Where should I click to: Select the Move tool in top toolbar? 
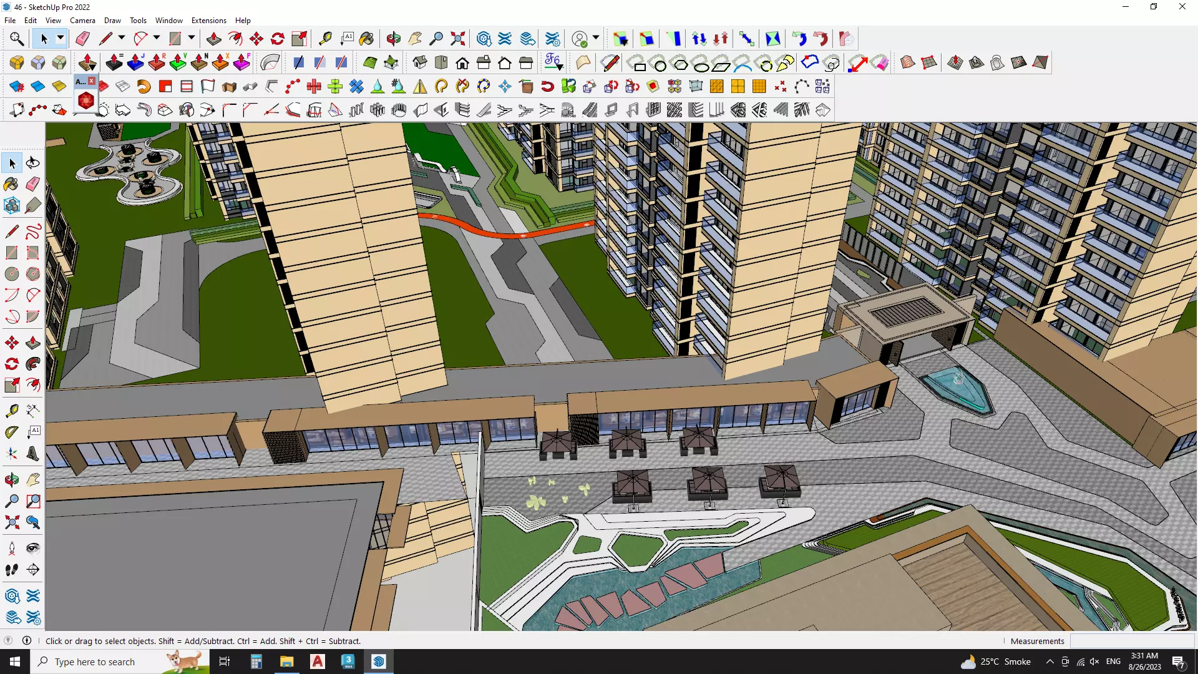click(256, 39)
